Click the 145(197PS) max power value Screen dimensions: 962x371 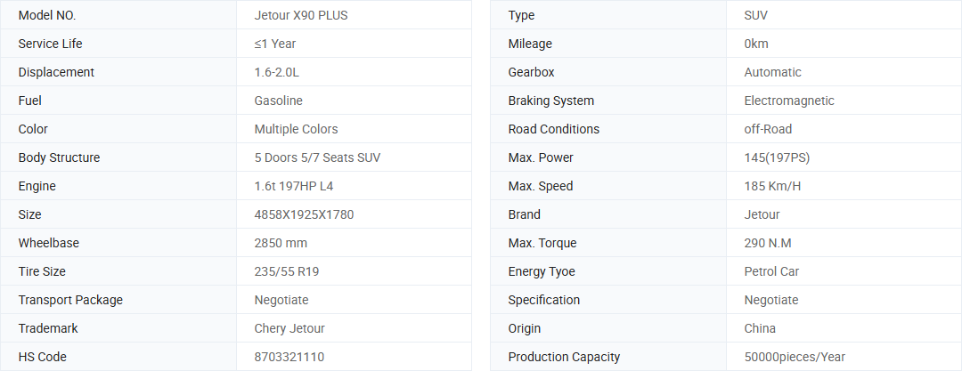tap(777, 157)
